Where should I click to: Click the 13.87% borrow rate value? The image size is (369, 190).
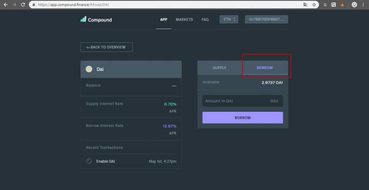[169, 126]
